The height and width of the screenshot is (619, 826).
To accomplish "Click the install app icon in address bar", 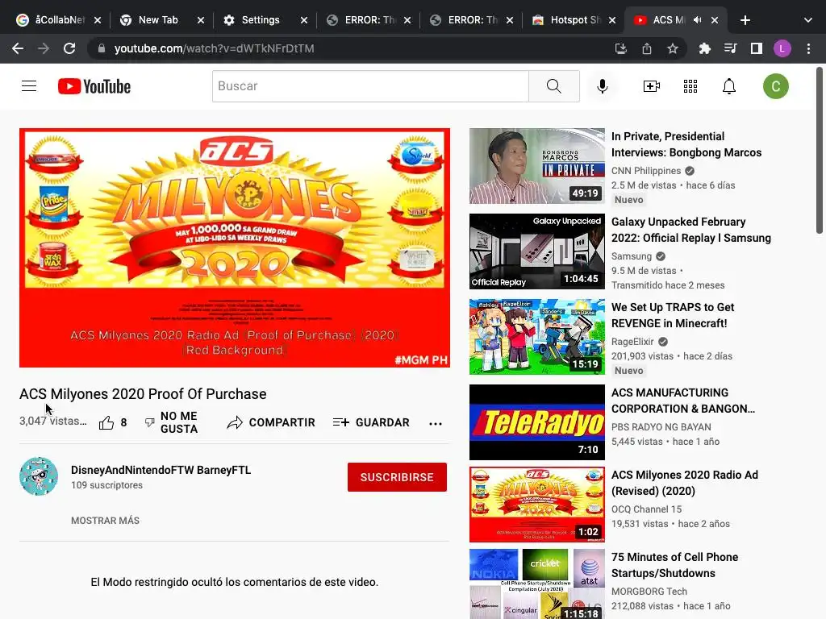I will point(621,48).
